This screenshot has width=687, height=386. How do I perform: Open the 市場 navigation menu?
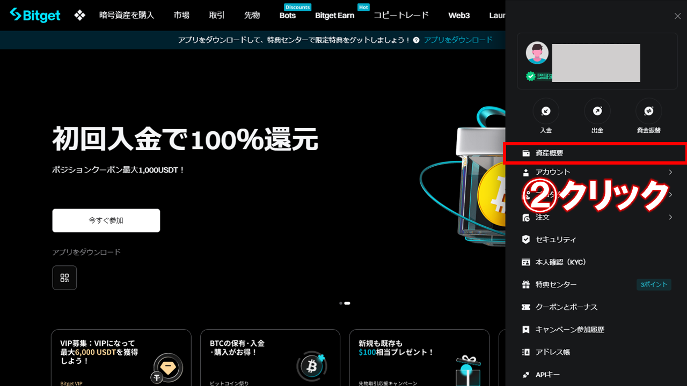[x=181, y=15]
